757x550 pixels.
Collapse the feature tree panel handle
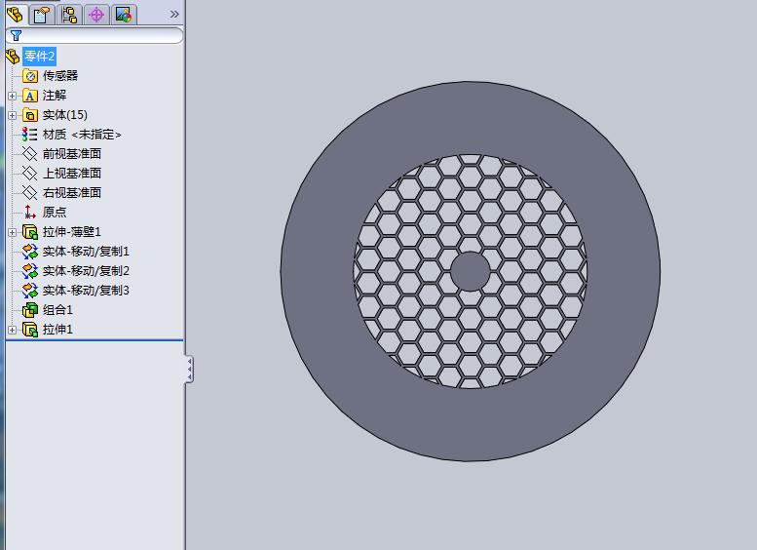[189, 370]
